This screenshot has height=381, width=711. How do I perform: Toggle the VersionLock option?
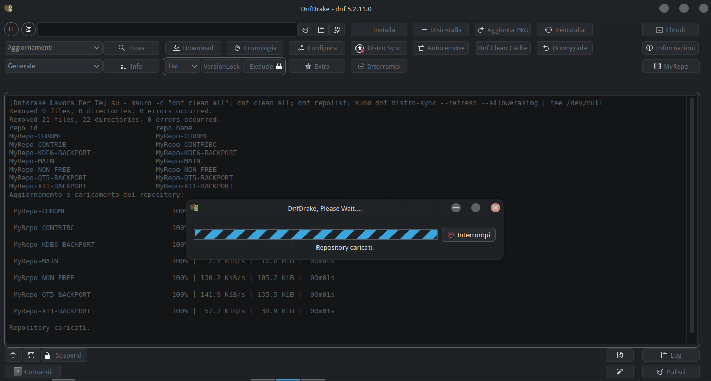pyautogui.click(x=222, y=66)
